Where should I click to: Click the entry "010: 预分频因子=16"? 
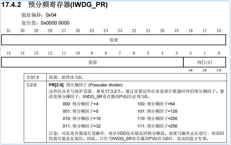pos(82,118)
